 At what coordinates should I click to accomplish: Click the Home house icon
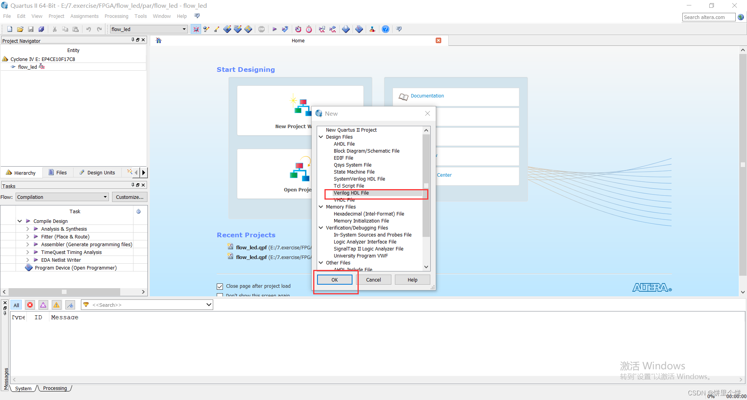pos(159,40)
